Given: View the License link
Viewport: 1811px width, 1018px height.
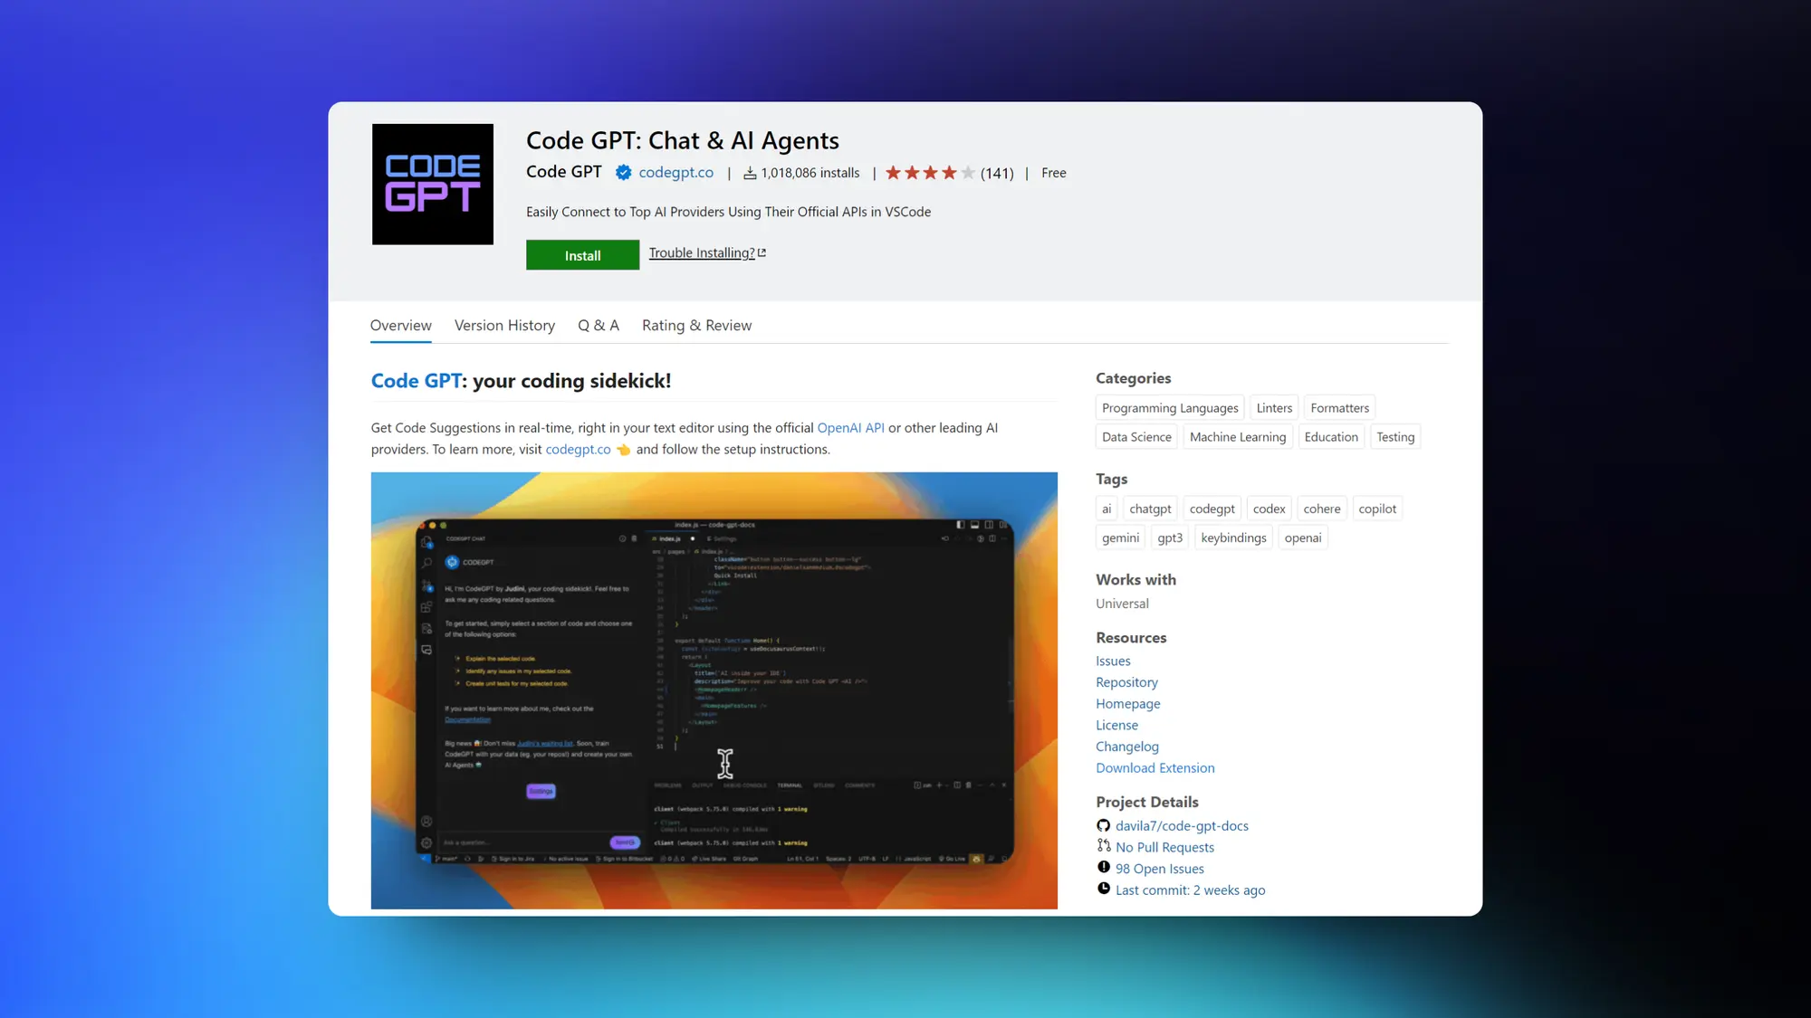Looking at the screenshot, I should [x=1116, y=725].
